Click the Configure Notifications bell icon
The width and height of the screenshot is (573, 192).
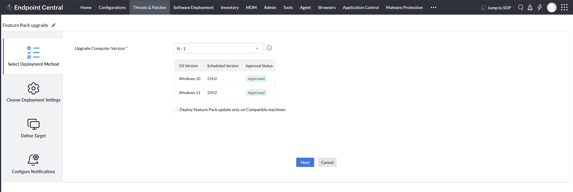34,160
